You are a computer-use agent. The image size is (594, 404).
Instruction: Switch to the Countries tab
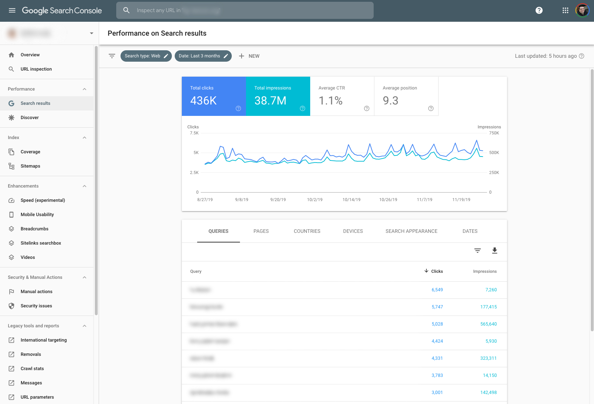pos(307,231)
